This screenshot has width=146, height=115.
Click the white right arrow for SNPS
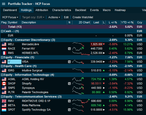pyautogui.click(x=104, y=88)
